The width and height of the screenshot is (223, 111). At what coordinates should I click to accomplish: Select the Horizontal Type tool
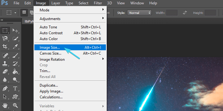[15, 88]
